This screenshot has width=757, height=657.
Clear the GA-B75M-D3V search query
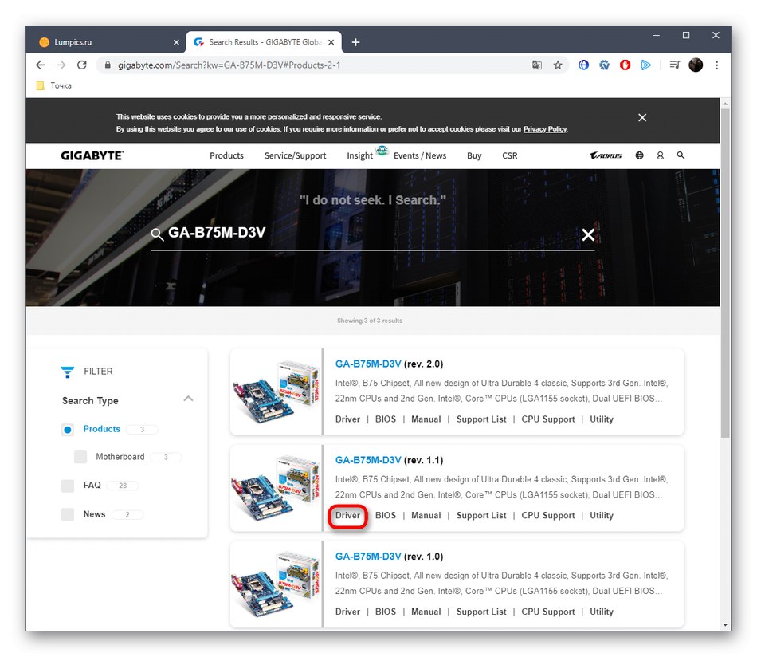click(588, 234)
